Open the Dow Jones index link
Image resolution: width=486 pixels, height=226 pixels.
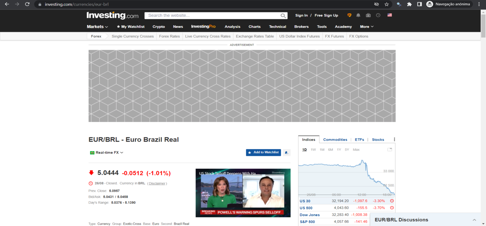click(310, 215)
